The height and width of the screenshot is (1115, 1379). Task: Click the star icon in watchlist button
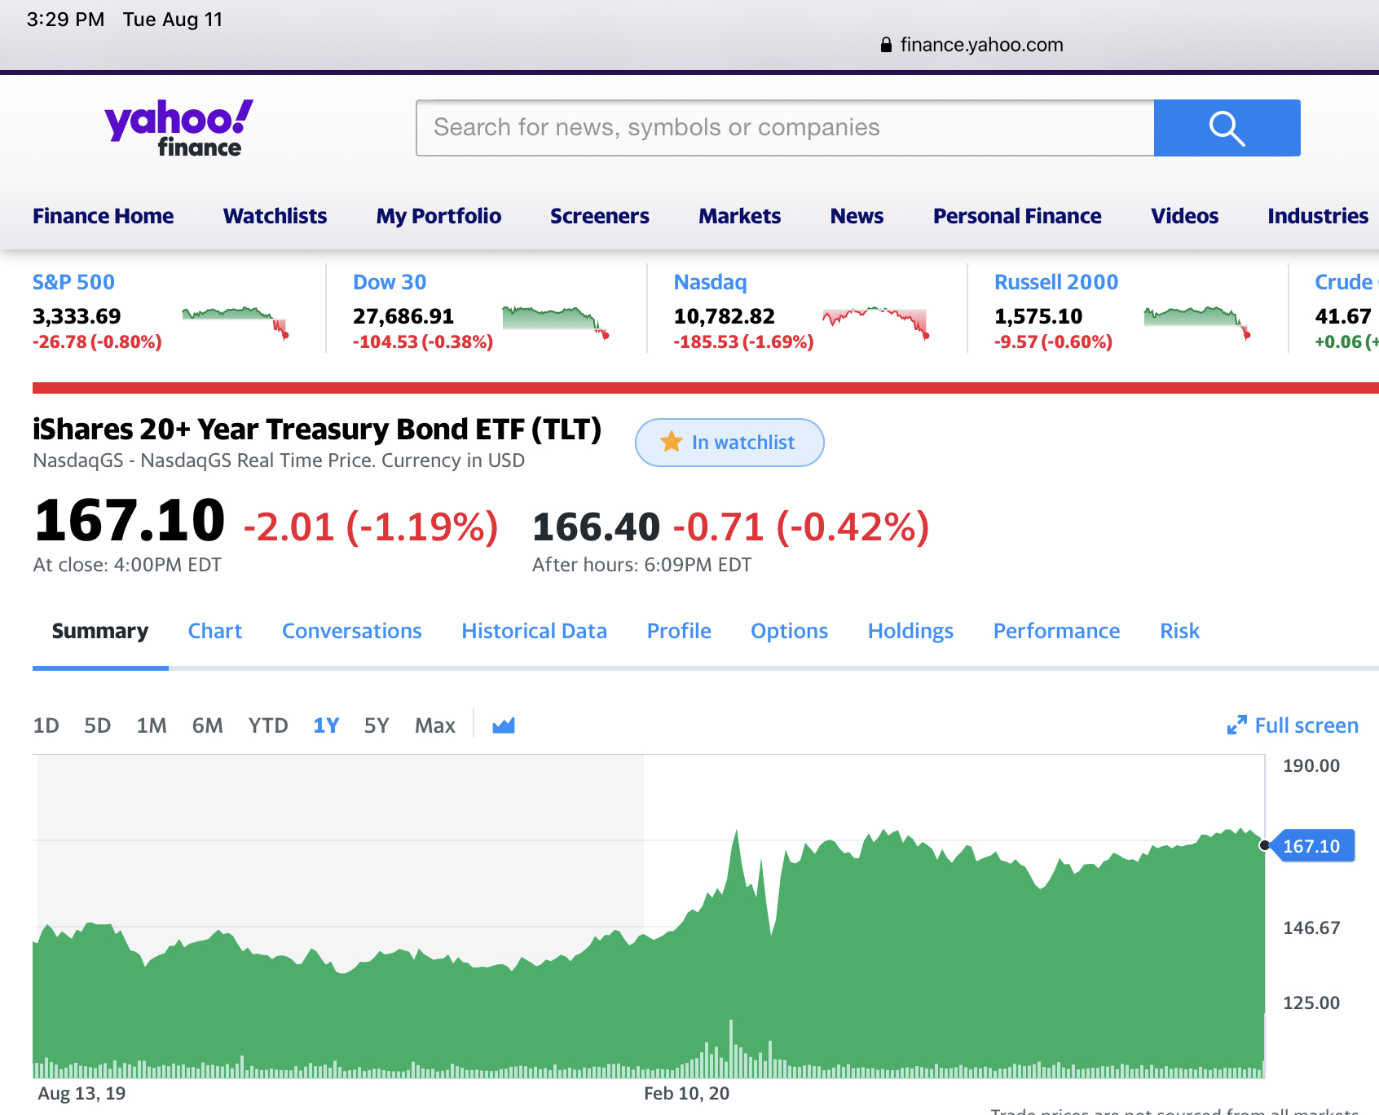pos(672,442)
